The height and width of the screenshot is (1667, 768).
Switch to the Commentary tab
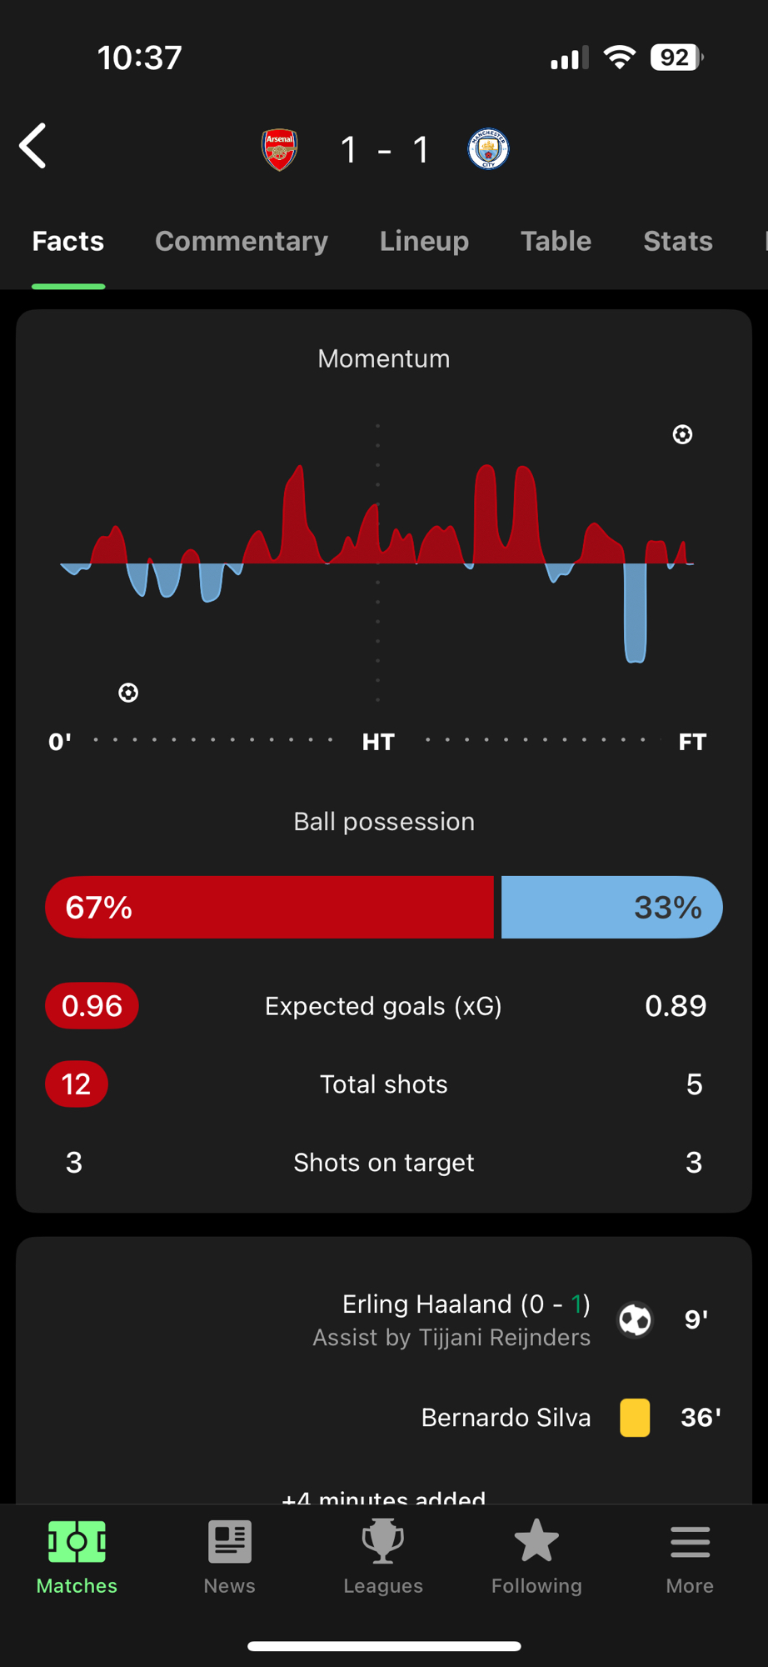242,242
